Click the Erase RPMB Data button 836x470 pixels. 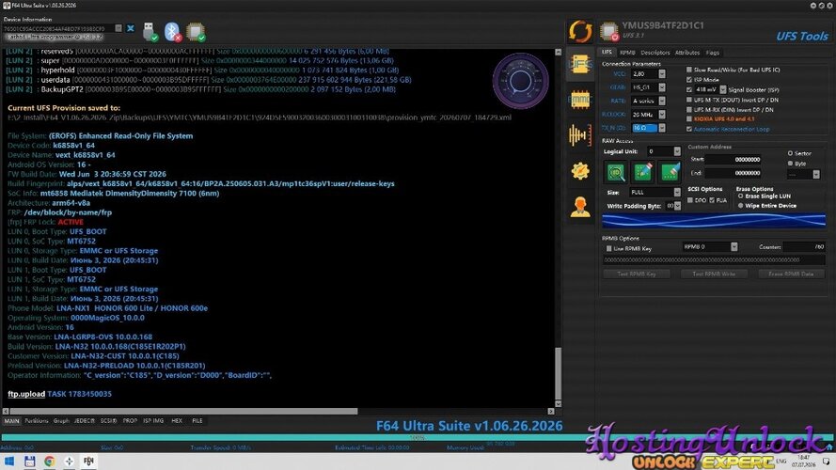click(x=791, y=274)
